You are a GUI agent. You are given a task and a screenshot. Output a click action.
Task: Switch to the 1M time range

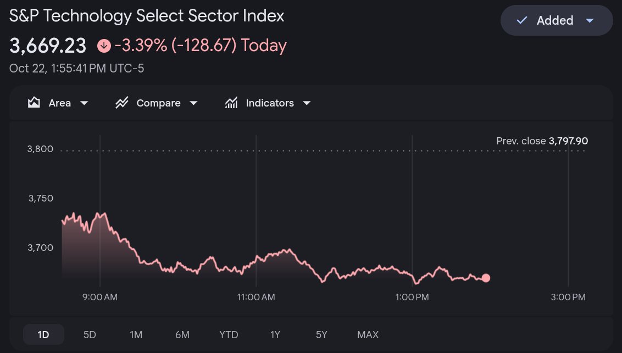tap(136, 334)
